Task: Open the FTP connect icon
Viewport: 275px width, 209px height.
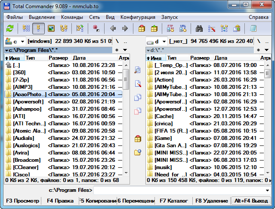Action: pyautogui.click(x=170, y=28)
